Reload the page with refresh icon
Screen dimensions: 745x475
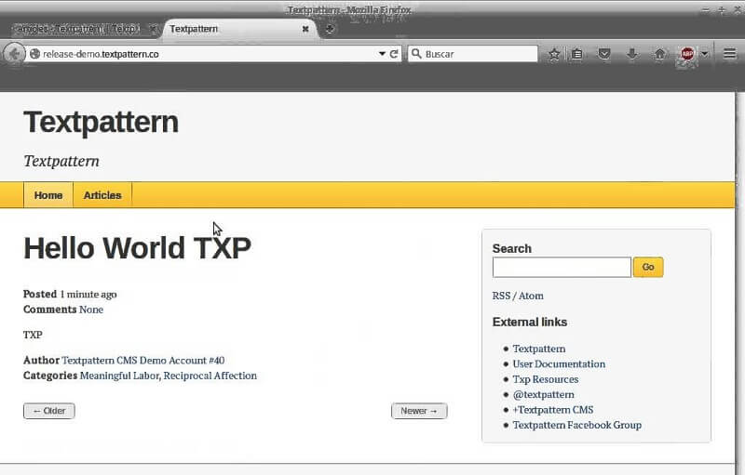(394, 54)
